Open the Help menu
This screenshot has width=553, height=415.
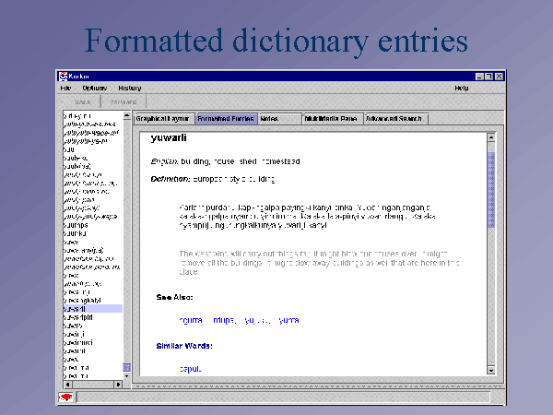click(462, 88)
